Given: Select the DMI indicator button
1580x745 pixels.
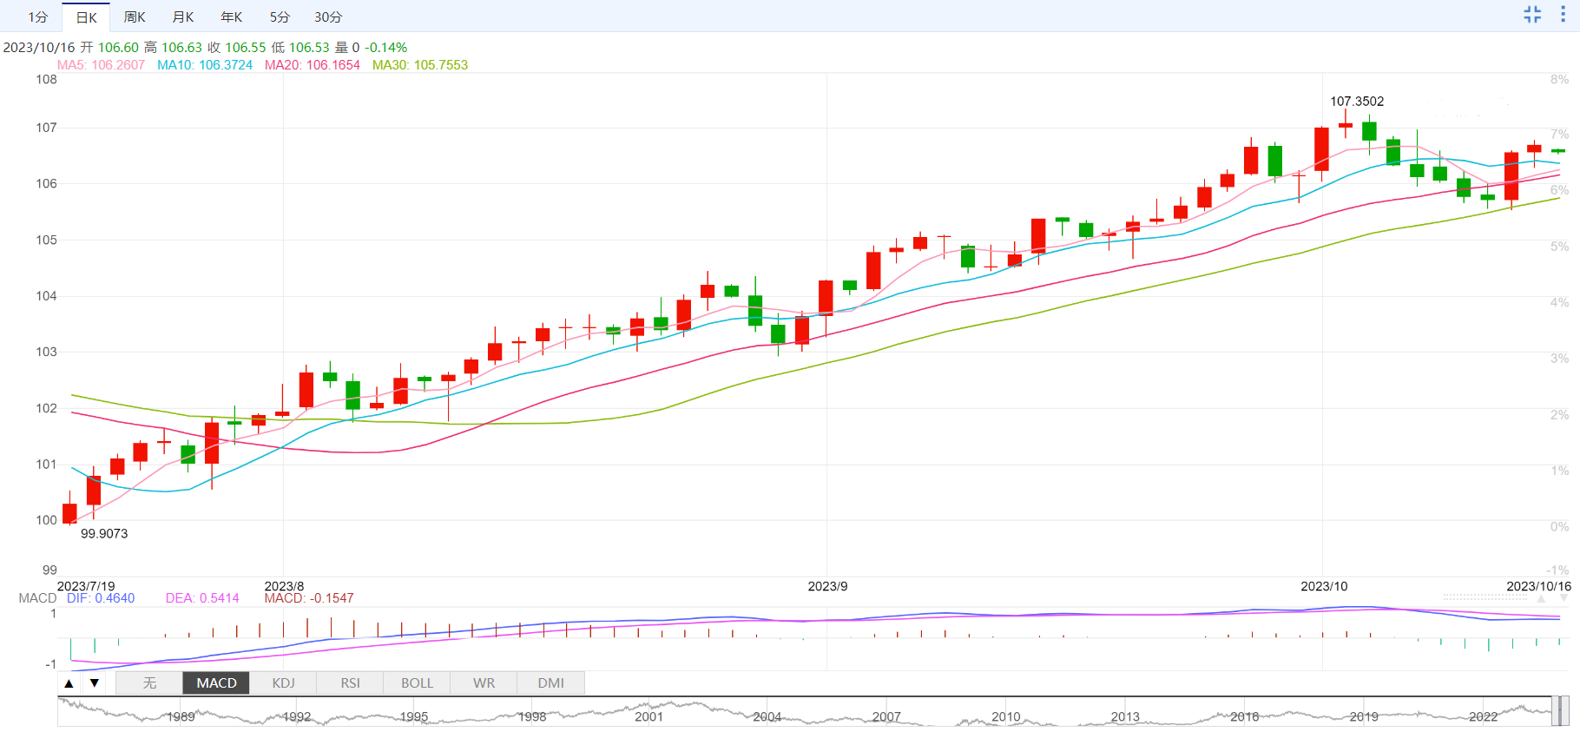Looking at the screenshot, I should (550, 683).
